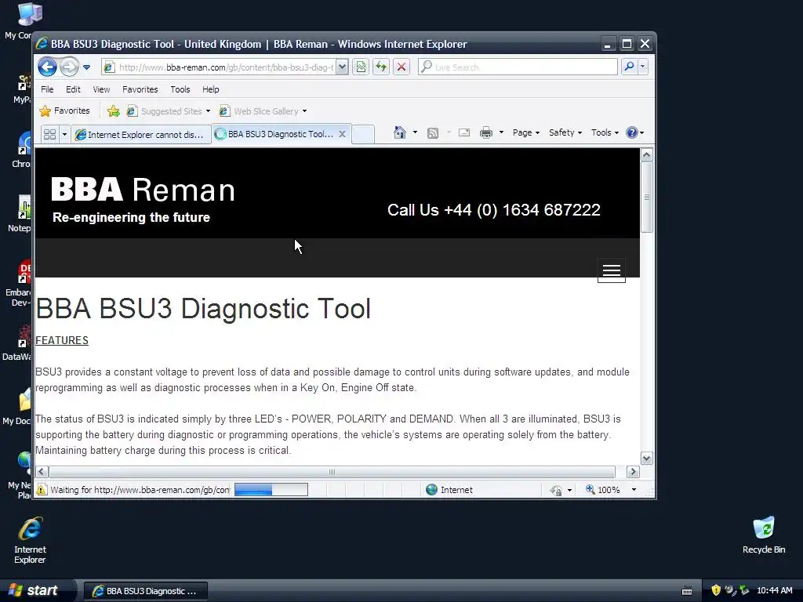
Task: Stop loading with the red X button
Action: pyautogui.click(x=401, y=67)
